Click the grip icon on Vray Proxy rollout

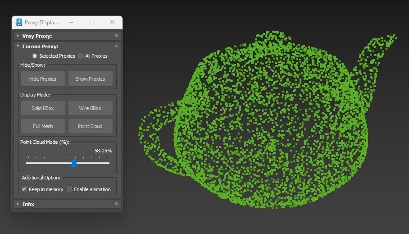coord(116,36)
